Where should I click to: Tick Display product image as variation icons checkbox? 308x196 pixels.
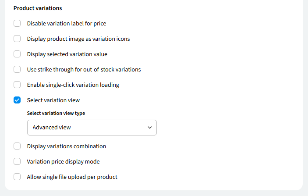point(17,39)
